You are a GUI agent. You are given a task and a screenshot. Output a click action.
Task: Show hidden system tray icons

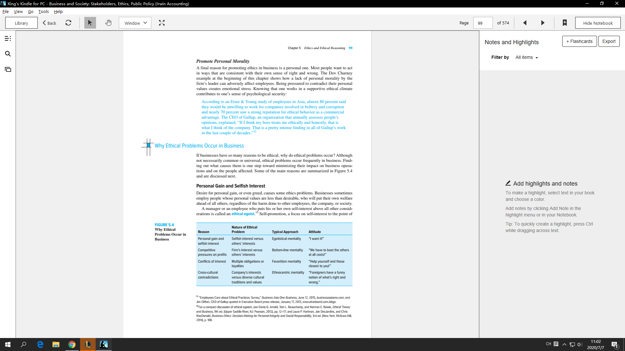point(564,344)
